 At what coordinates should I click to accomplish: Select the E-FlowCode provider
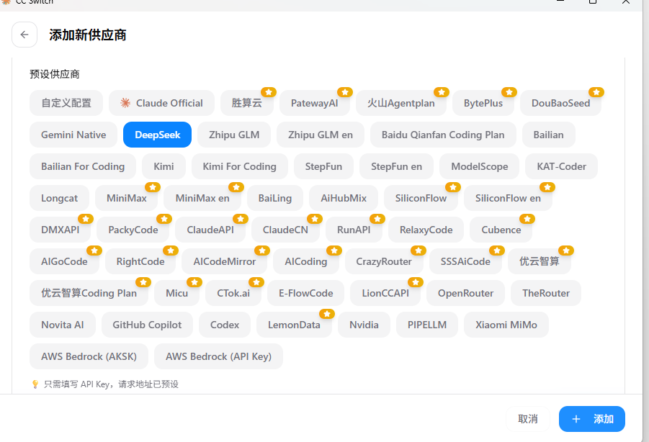[306, 293]
